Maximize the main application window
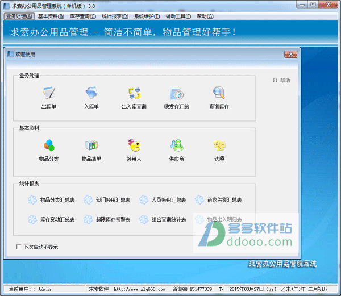The image size is (341, 296). 313,5
